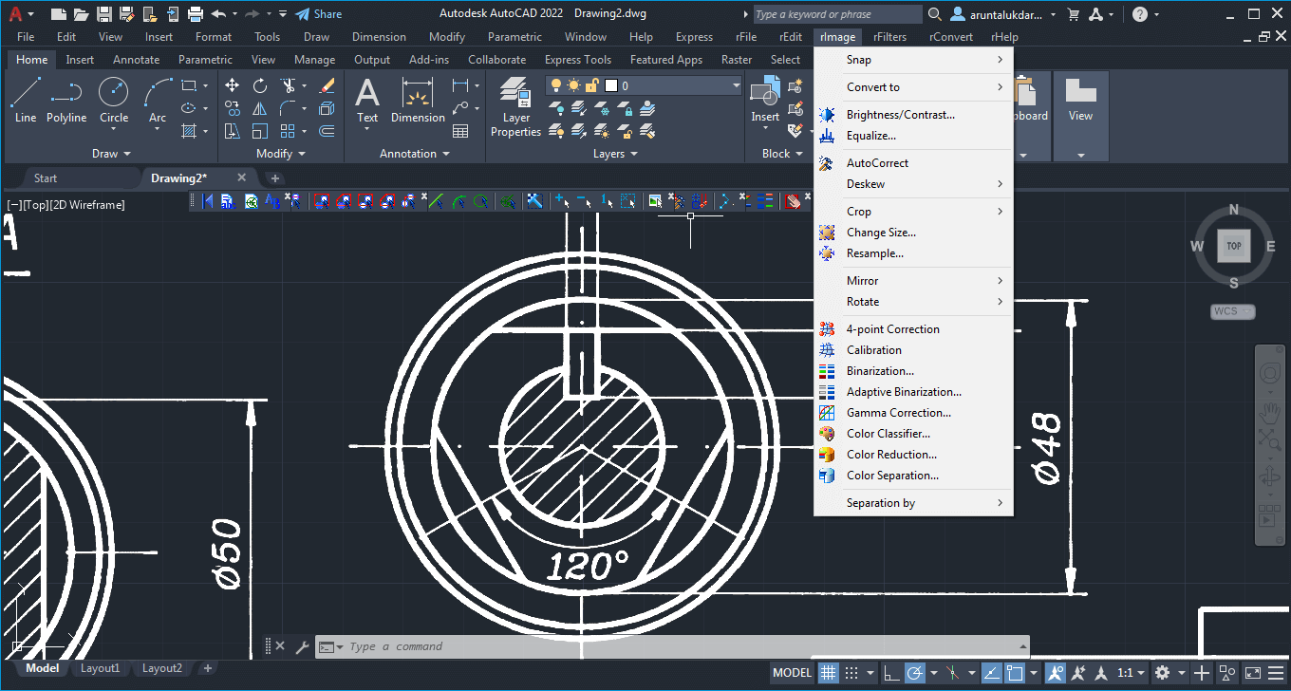Select the Arc tool
Screen dimensions: 1291x691
[x=158, y=101]
